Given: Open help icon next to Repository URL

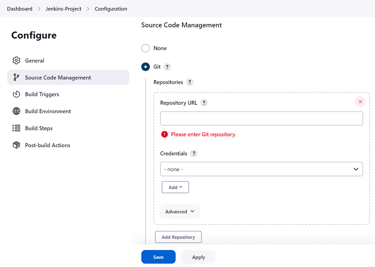Looking at the screenshot, I should click(x=204, y=103).
